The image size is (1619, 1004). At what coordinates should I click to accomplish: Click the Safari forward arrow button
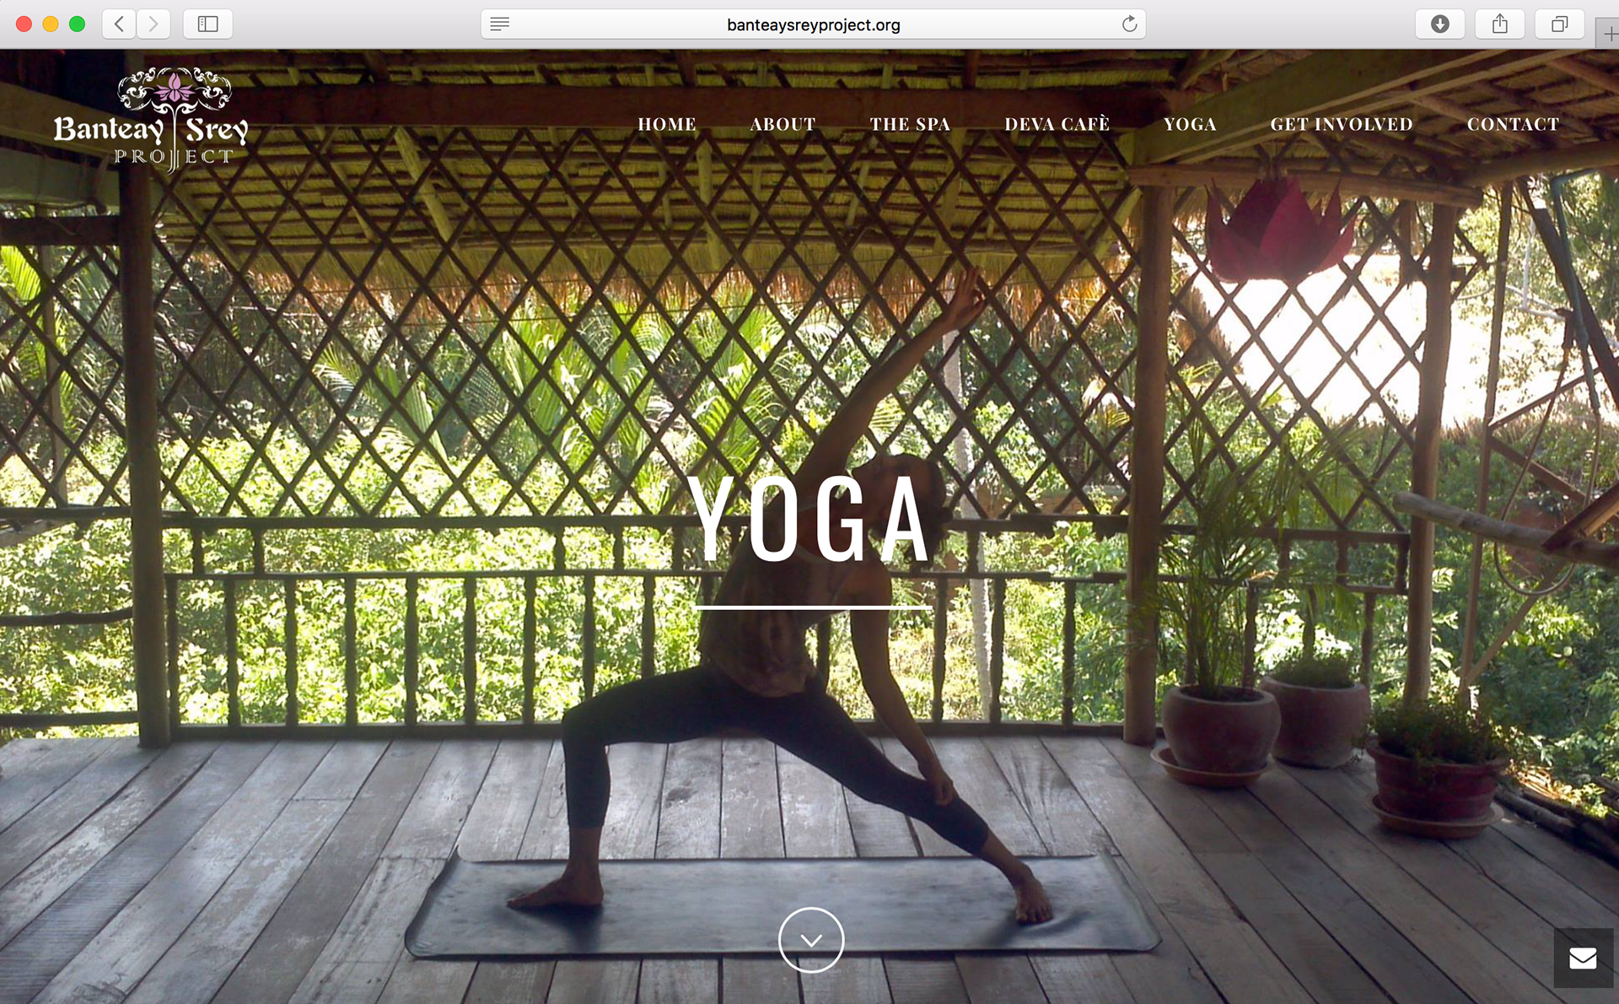(x=153, y=24)
